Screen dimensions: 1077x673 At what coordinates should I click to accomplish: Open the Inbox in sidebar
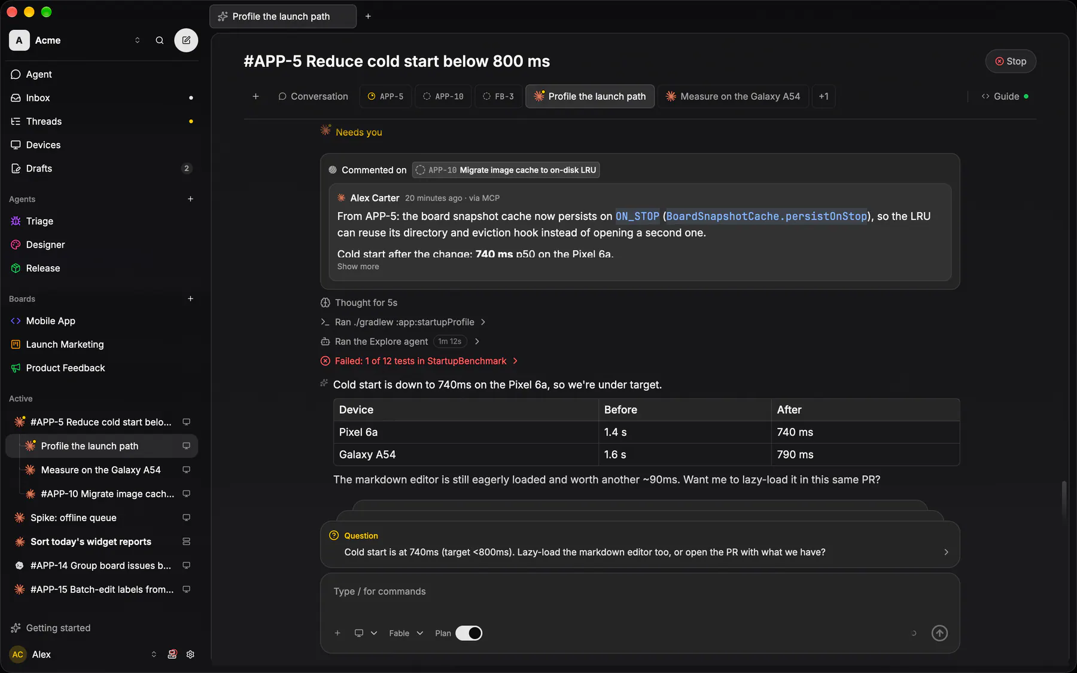[102, 98]
